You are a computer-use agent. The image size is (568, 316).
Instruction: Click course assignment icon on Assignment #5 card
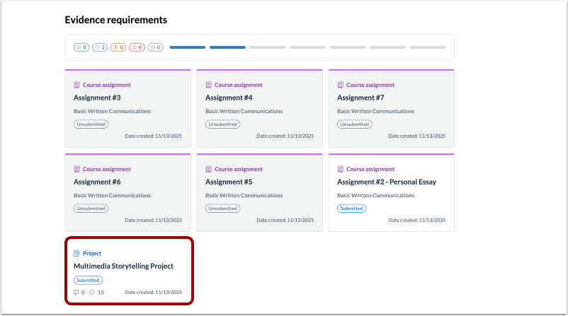(209, 169)
